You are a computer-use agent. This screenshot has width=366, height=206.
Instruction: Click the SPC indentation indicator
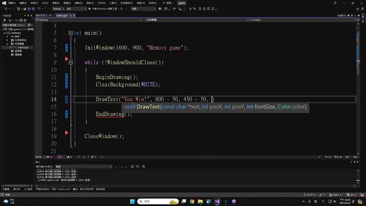[x=347, y=157]
